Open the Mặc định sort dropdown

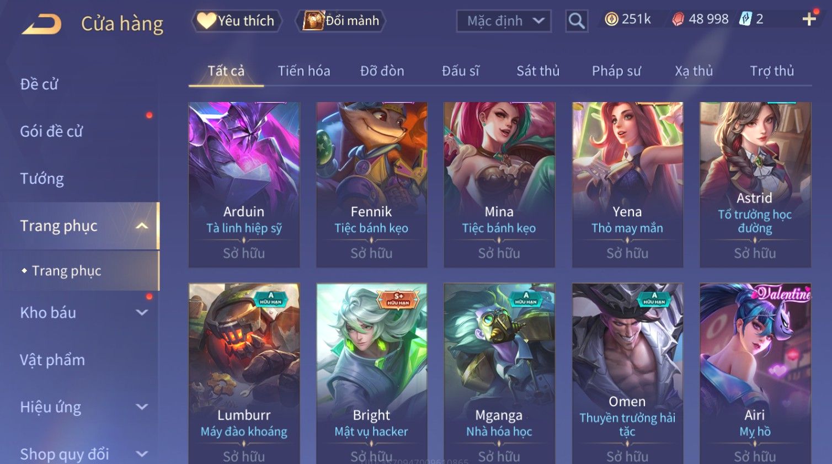(x=504, y=21)
